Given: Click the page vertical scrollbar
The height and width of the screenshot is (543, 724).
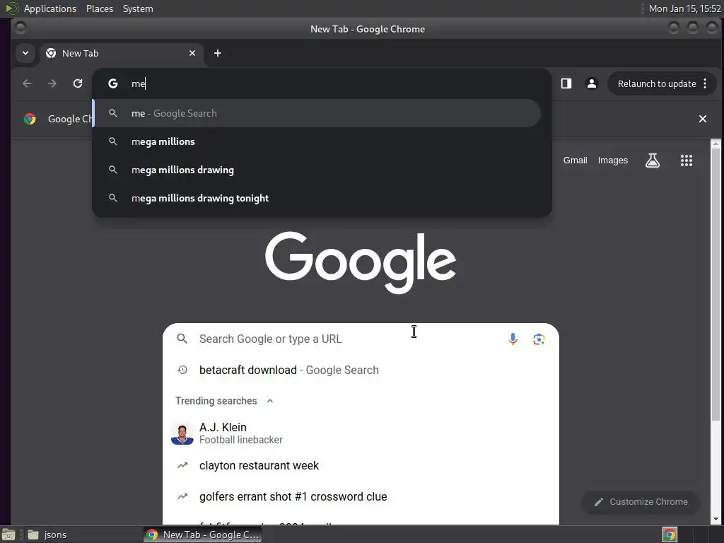Looking at the screenshot, I should point(716,284).
